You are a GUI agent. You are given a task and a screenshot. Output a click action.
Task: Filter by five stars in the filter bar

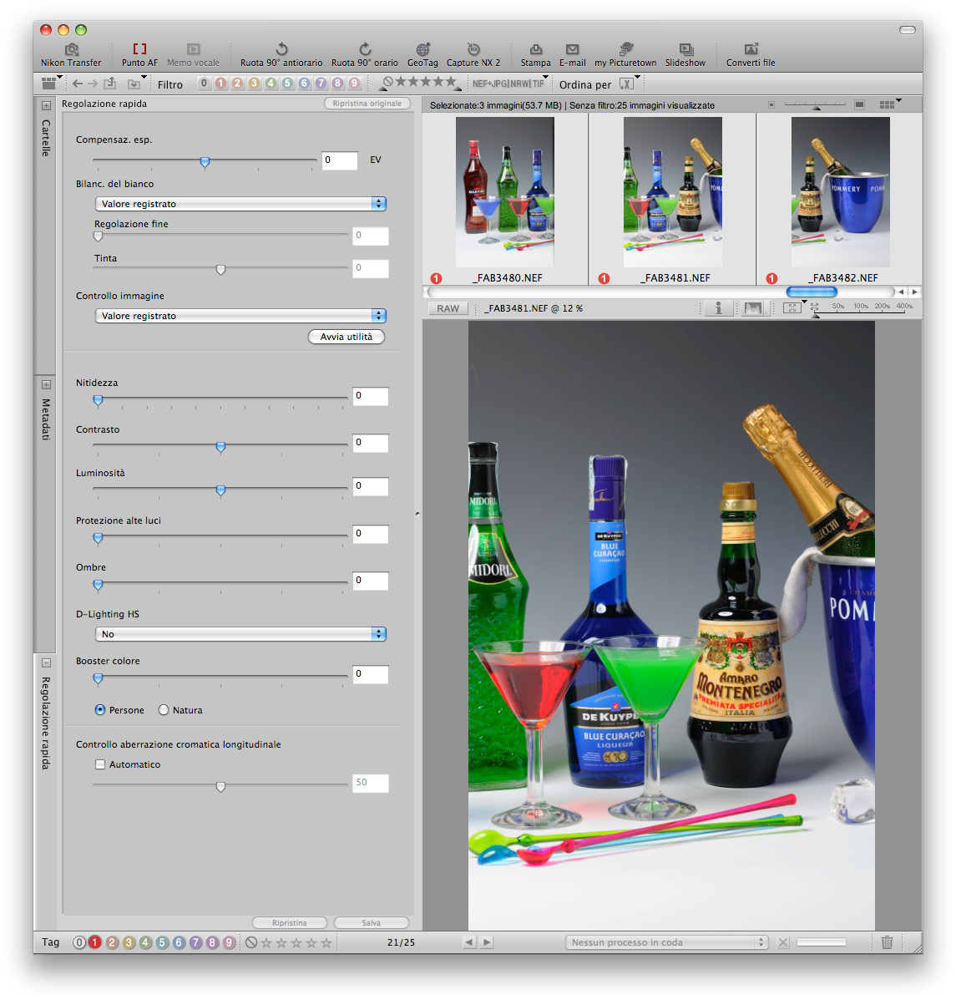(x=450, y=82)
